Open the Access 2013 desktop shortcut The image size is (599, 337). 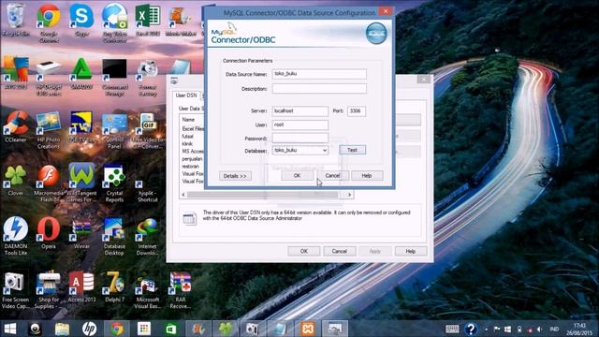pos(81,286)
